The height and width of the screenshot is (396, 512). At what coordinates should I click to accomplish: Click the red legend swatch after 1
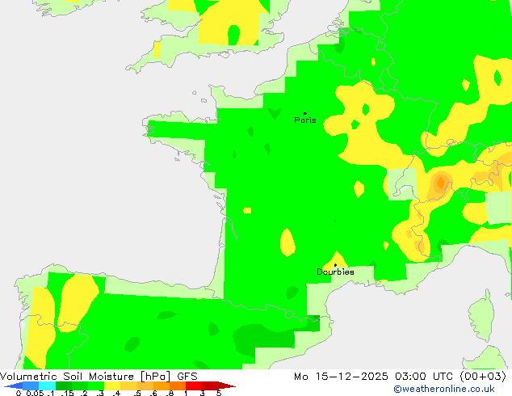pos(194,385)
